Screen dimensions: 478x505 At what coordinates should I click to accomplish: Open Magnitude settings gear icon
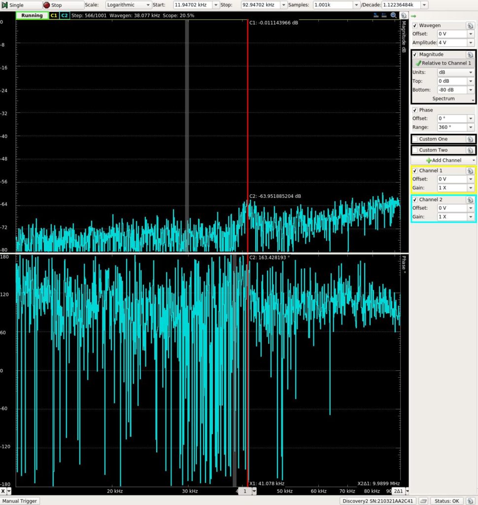pyautogui.click(x=470, y=55)
